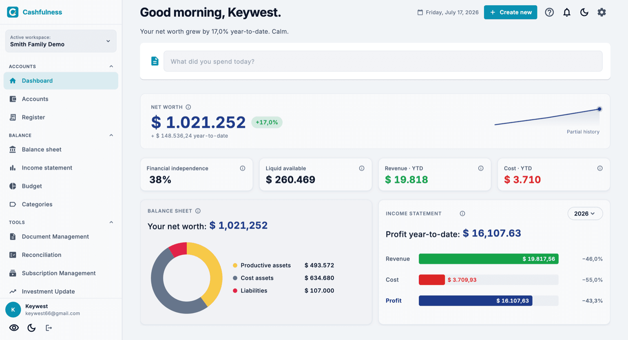Viewport: 628px width, 340px height.
Task: Open Dashboard in sidebar
Action: 61,81
